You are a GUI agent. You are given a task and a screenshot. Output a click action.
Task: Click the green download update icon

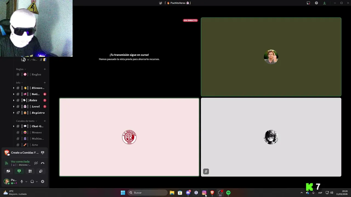(x=324, y=3)
